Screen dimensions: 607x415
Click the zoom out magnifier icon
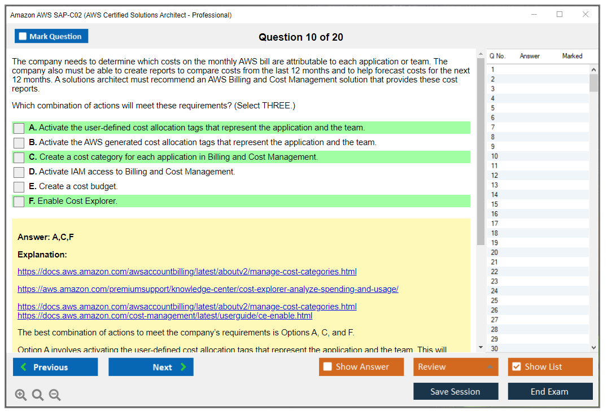coord(55,395)
